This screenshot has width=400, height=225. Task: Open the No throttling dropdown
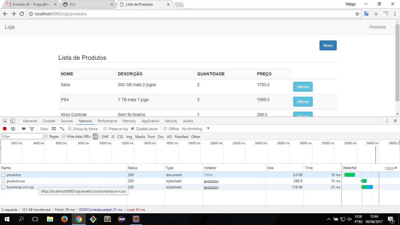point(196,129)
